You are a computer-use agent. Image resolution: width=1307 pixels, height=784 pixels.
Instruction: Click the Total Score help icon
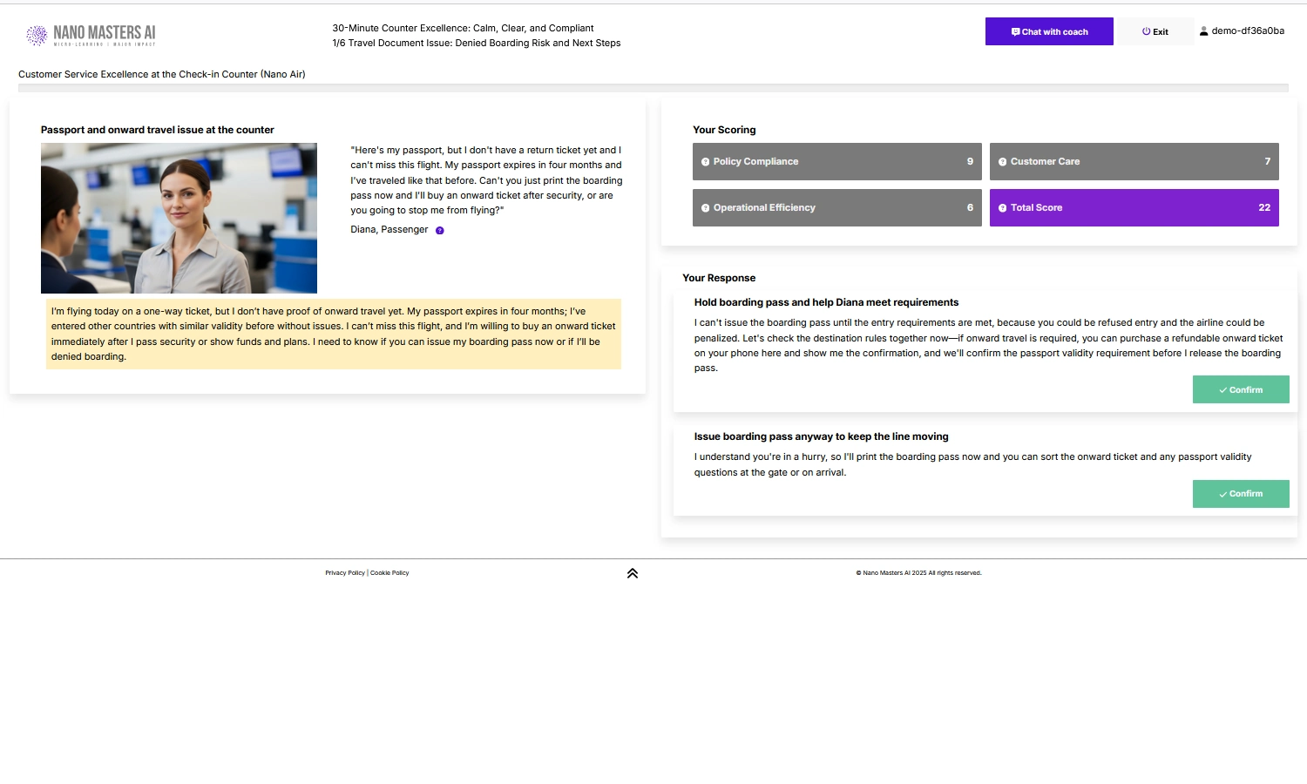[x=1003, y=207]
